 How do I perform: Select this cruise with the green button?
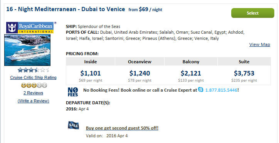click(253, 13)
